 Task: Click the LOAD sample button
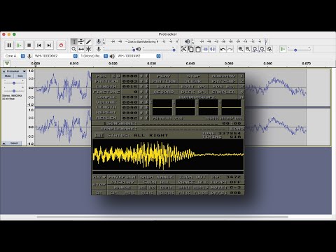(237, 129)
